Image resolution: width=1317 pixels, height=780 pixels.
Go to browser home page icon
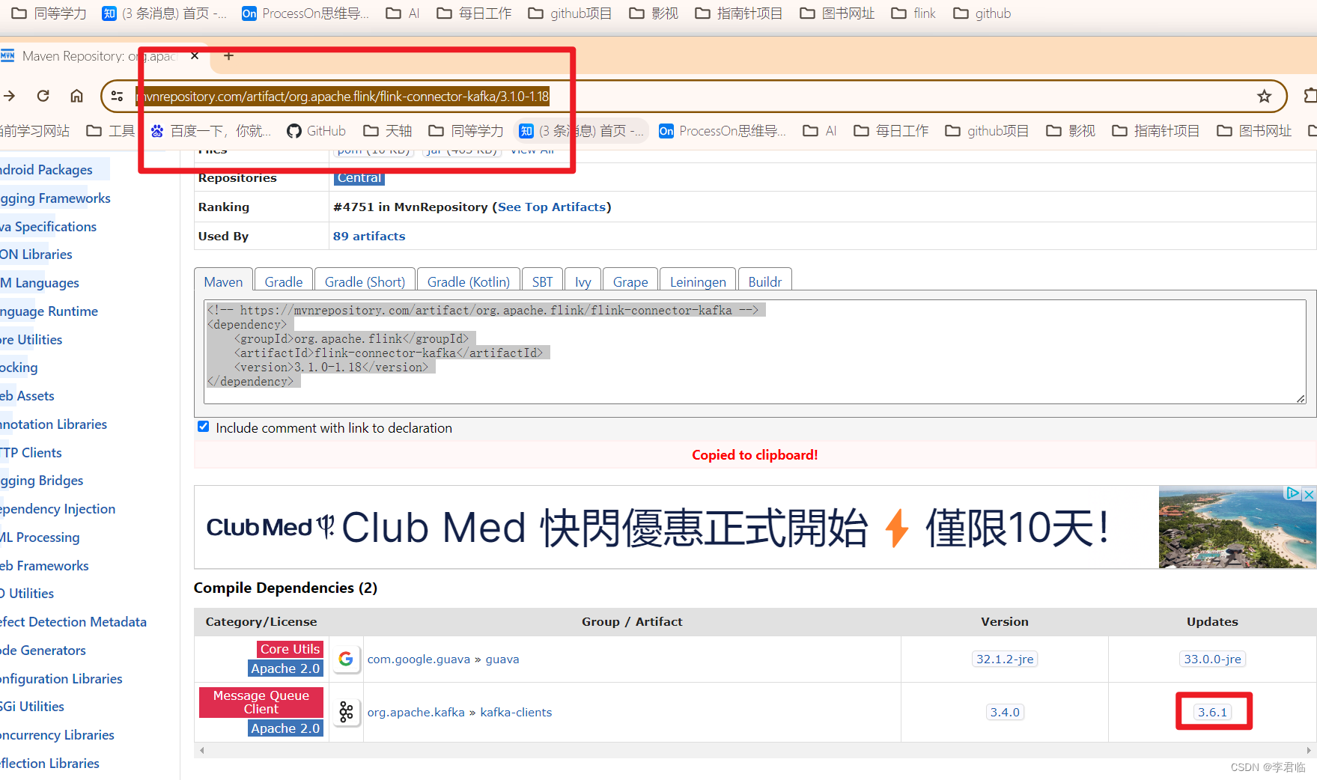76,96
